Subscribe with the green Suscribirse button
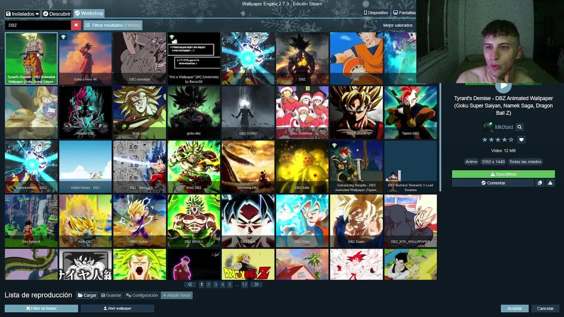Image resolution: width=564 pixels, height=317 pixels. click(503, 174)
